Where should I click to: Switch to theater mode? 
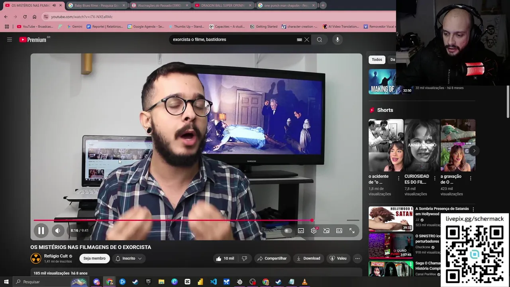point(339,230)
